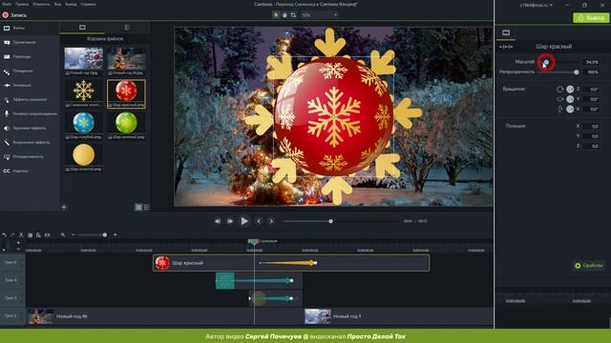
Task: Click the opacity percentage value field
Action: tap(592, 72)
